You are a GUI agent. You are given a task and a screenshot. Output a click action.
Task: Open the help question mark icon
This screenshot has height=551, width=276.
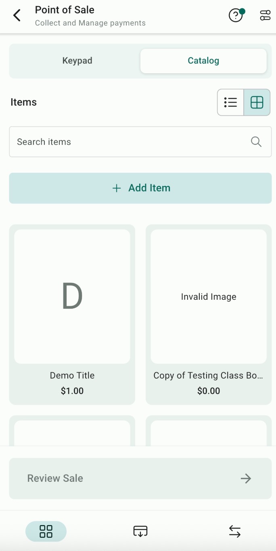pos(236,15)
